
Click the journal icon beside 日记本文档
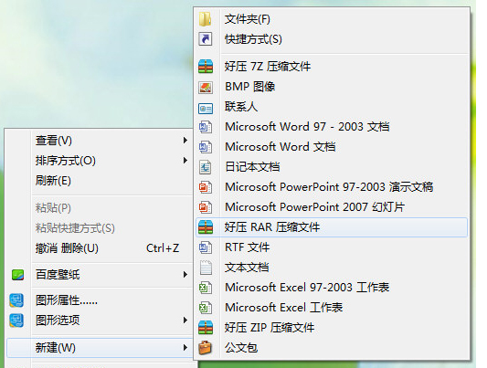point(206,167)
